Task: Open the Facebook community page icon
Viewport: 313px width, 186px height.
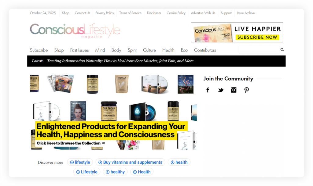Action: coord(208,90)
